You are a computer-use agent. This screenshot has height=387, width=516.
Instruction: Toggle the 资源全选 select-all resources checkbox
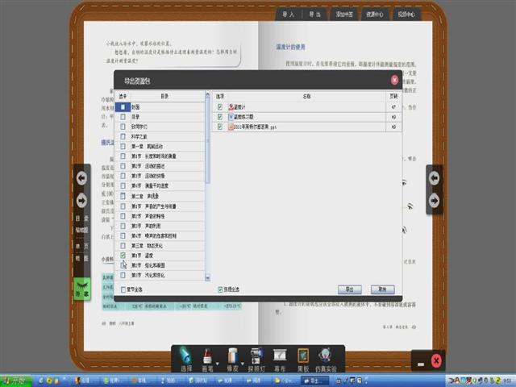220,289
